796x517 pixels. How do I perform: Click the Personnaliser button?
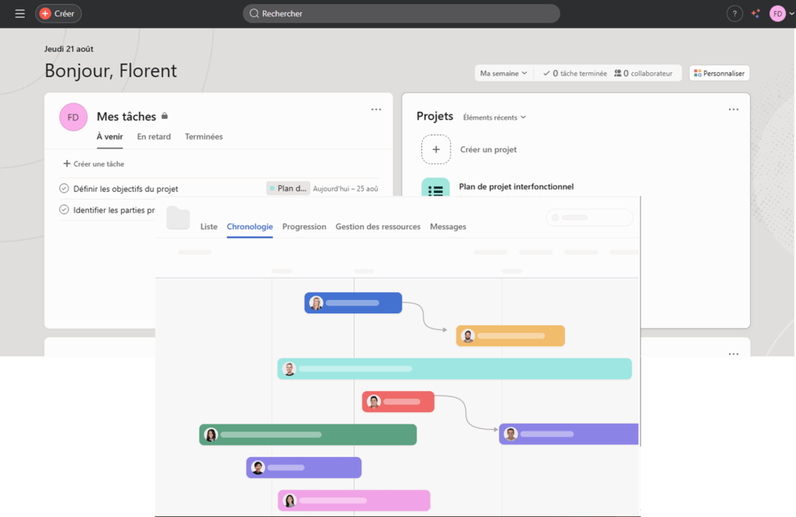(x=719, y=73)
